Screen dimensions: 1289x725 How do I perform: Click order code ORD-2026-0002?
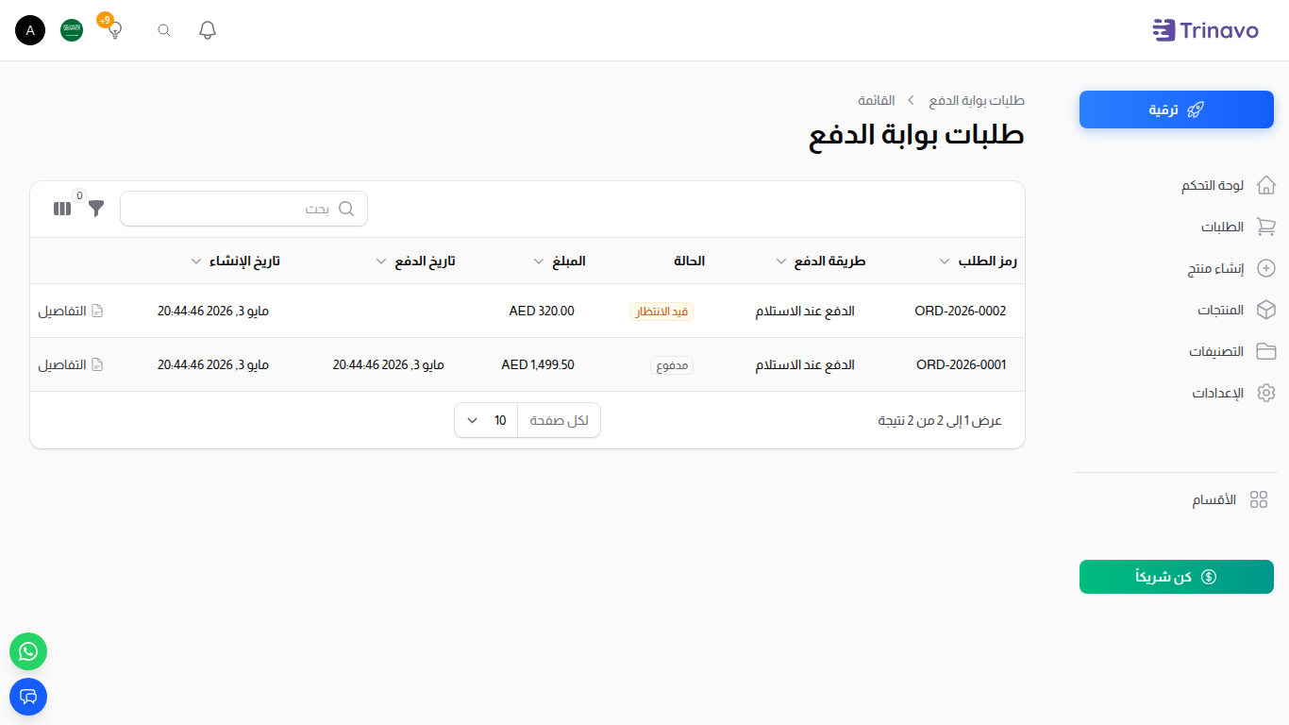961,311
